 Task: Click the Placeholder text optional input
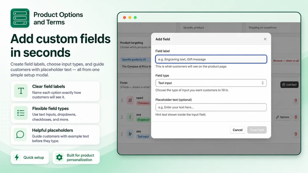(x=211, y=107)
